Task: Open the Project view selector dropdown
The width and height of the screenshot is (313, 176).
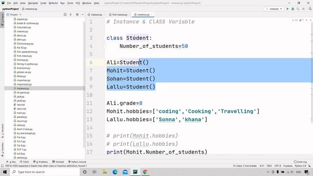Action: [x=14, y=15]
